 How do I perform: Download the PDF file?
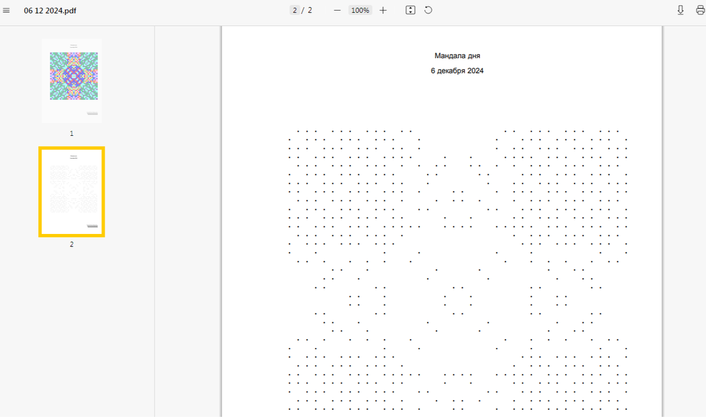tap(681, 10)
